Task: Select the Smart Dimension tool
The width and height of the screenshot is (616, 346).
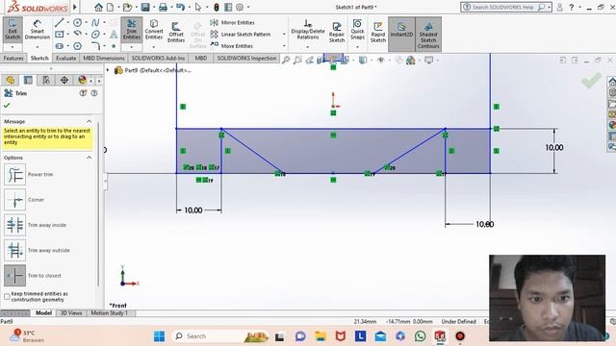Action: click(x=37, y=30)
